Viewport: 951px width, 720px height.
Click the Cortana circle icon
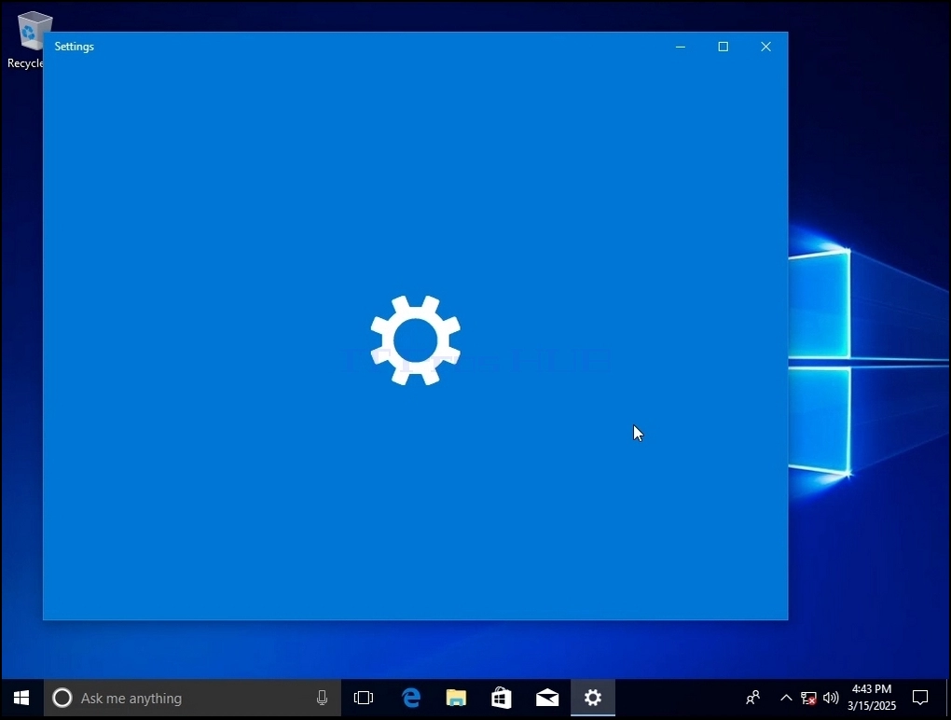tap(62, 699)
